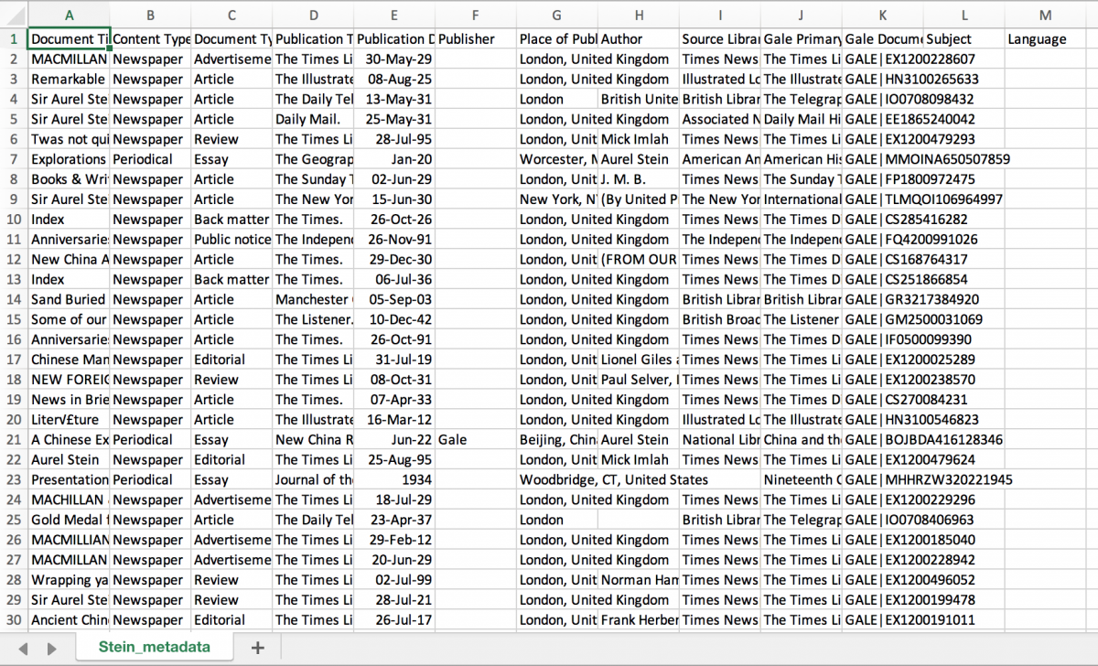Click the 'Back matter' document type cell row 10
Screen dimensions: 1098x666
click(x=231, y=219)
